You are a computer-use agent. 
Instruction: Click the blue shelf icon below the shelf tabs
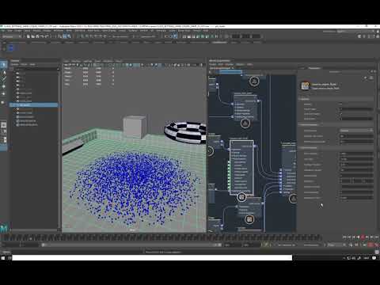click(11, 48)
